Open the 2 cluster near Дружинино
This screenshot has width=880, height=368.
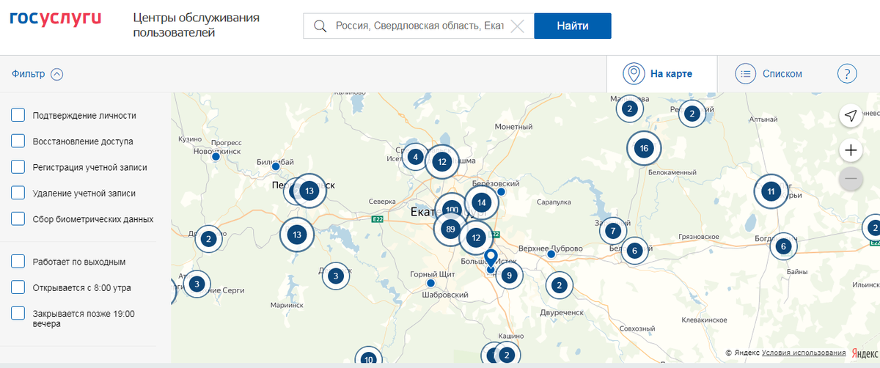(x=208, y=238)
